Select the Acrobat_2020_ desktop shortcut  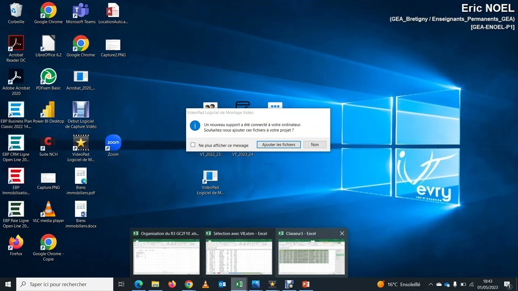81,80
